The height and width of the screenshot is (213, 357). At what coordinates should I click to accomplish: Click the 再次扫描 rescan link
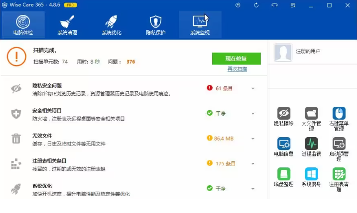(237, 69)
